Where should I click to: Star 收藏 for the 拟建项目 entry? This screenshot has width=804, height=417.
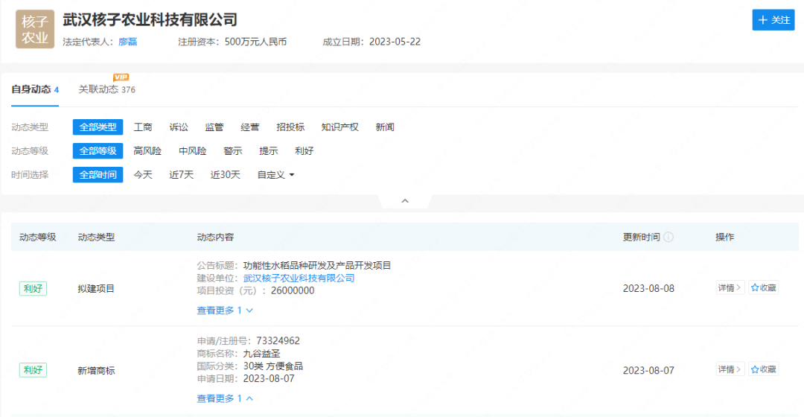pyautogui.click(x=764, y=288)
